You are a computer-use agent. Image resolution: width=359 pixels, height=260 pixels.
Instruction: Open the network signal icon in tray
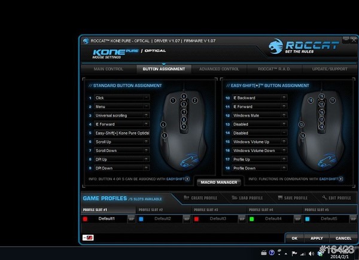point(303,253)
